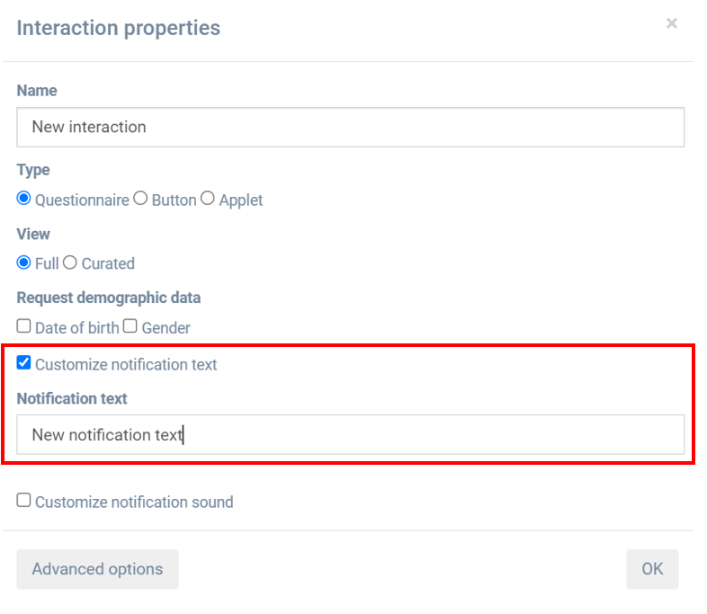
Task: Enable Customize notification sound
Action: pos(24,501)
